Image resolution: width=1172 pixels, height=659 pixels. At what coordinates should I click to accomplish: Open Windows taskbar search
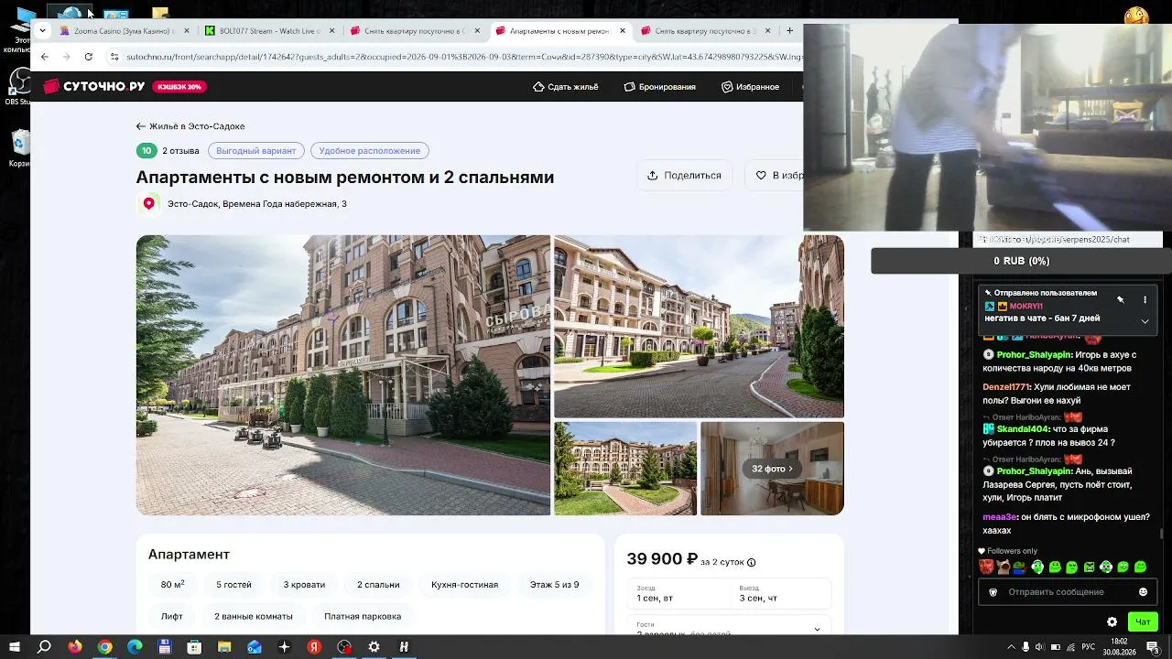44,647
